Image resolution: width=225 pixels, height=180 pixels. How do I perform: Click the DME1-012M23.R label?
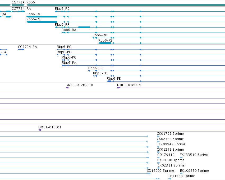click(x=80, y=85)
